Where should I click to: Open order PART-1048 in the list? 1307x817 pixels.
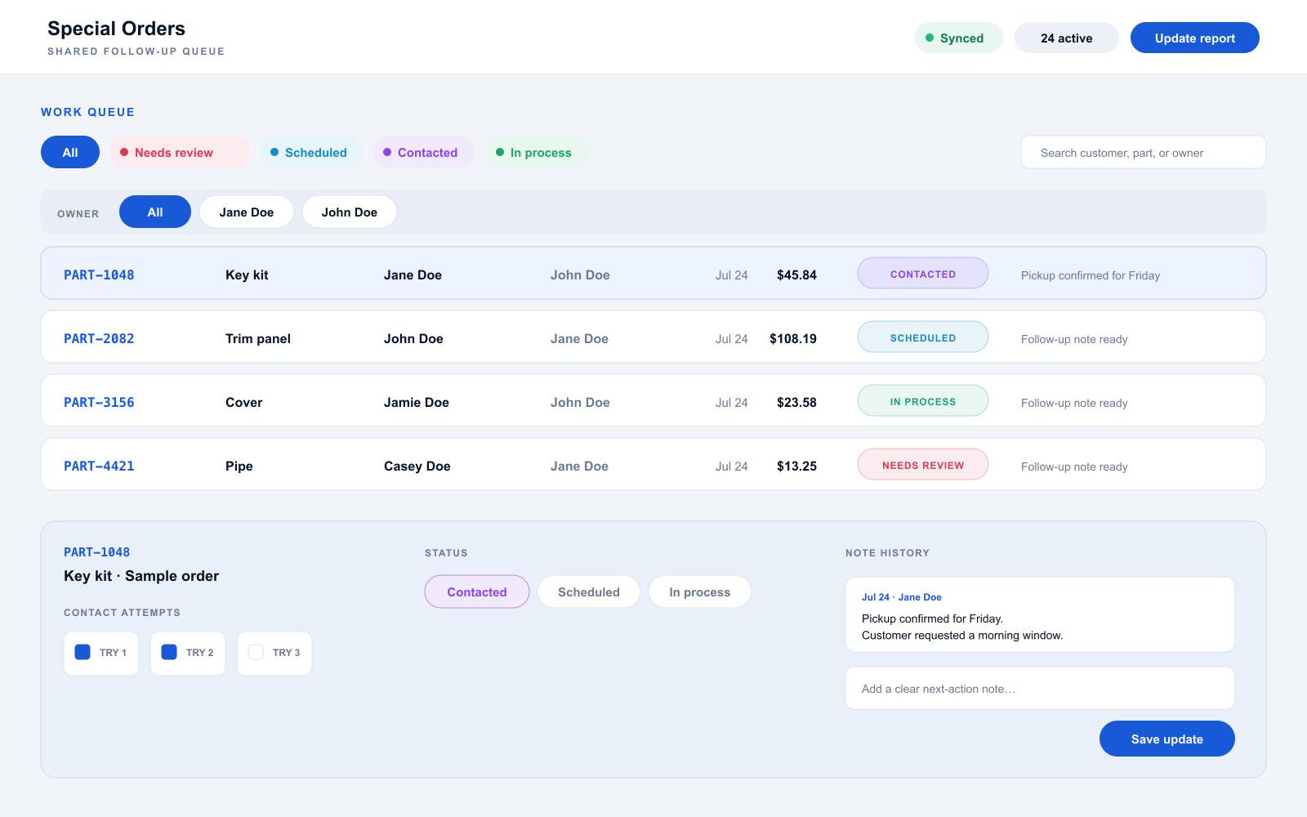pos(653,273)
